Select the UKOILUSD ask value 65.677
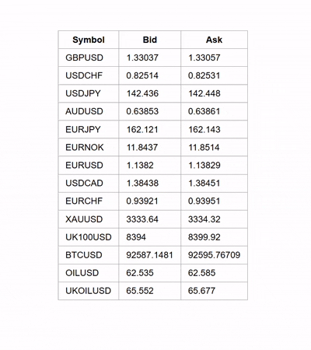 (201, 291)
